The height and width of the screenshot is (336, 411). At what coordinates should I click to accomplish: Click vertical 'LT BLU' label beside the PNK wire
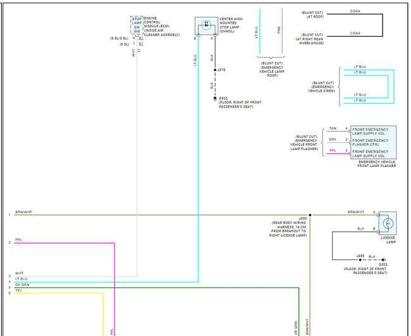pos(257,32)
